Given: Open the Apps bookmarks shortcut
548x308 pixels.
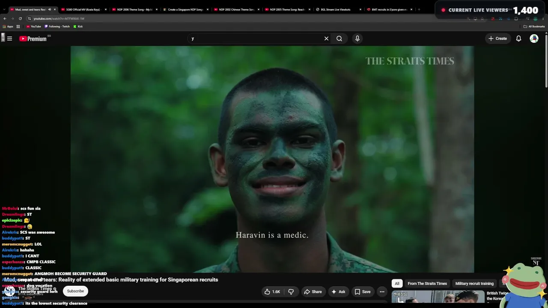Looking at the screenshot, I should (8, 27).
